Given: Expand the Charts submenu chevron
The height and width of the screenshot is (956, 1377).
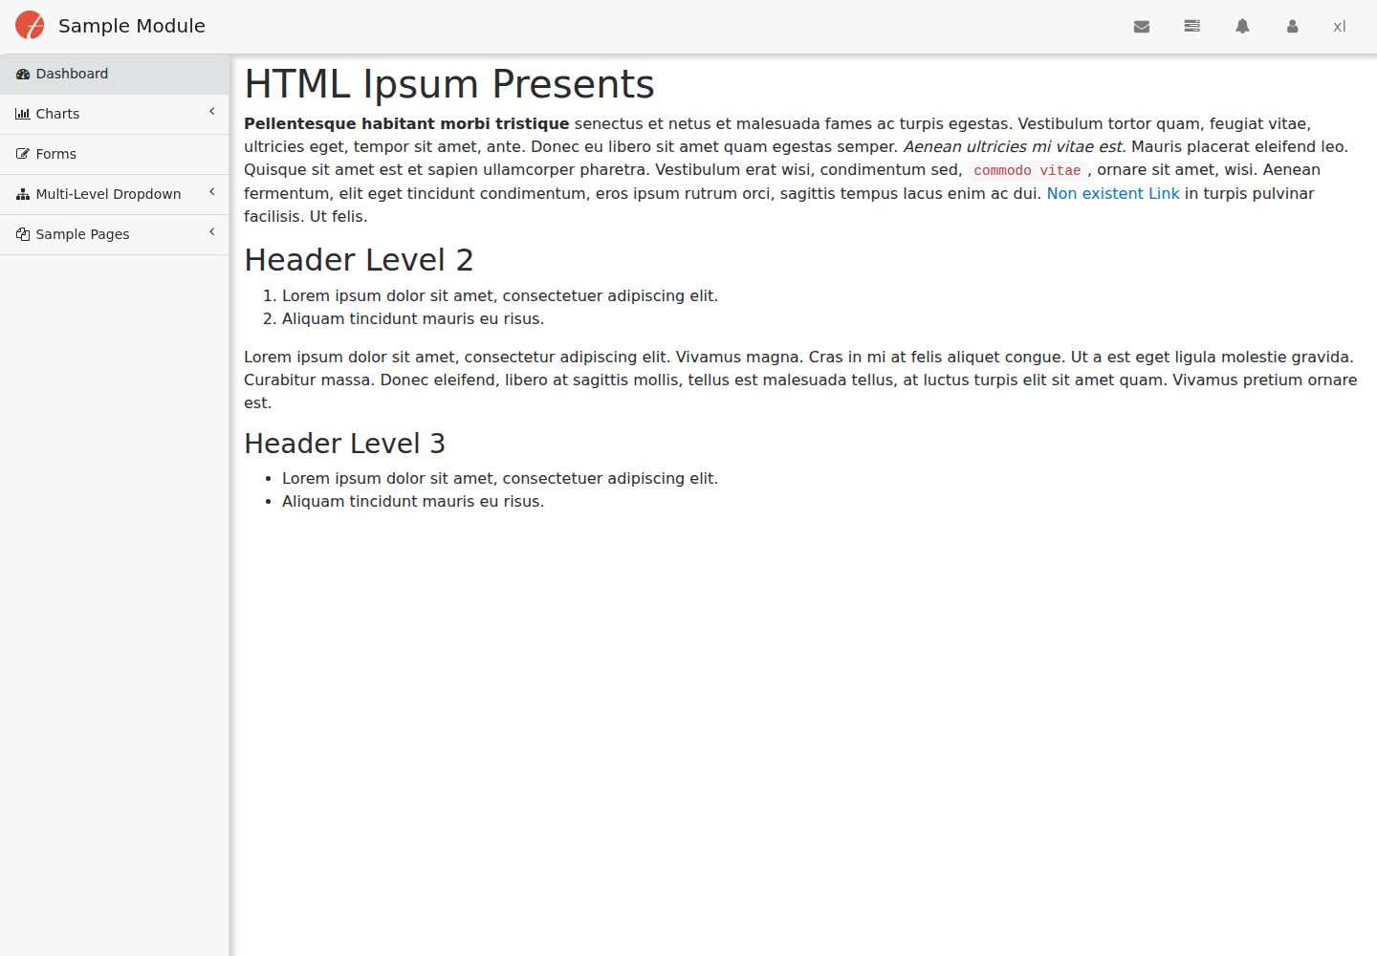Looking at the screenshot, I should [211, 112].
